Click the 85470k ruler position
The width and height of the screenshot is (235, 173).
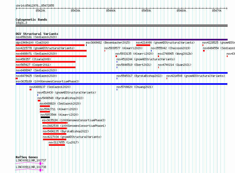tap(217, 11)
